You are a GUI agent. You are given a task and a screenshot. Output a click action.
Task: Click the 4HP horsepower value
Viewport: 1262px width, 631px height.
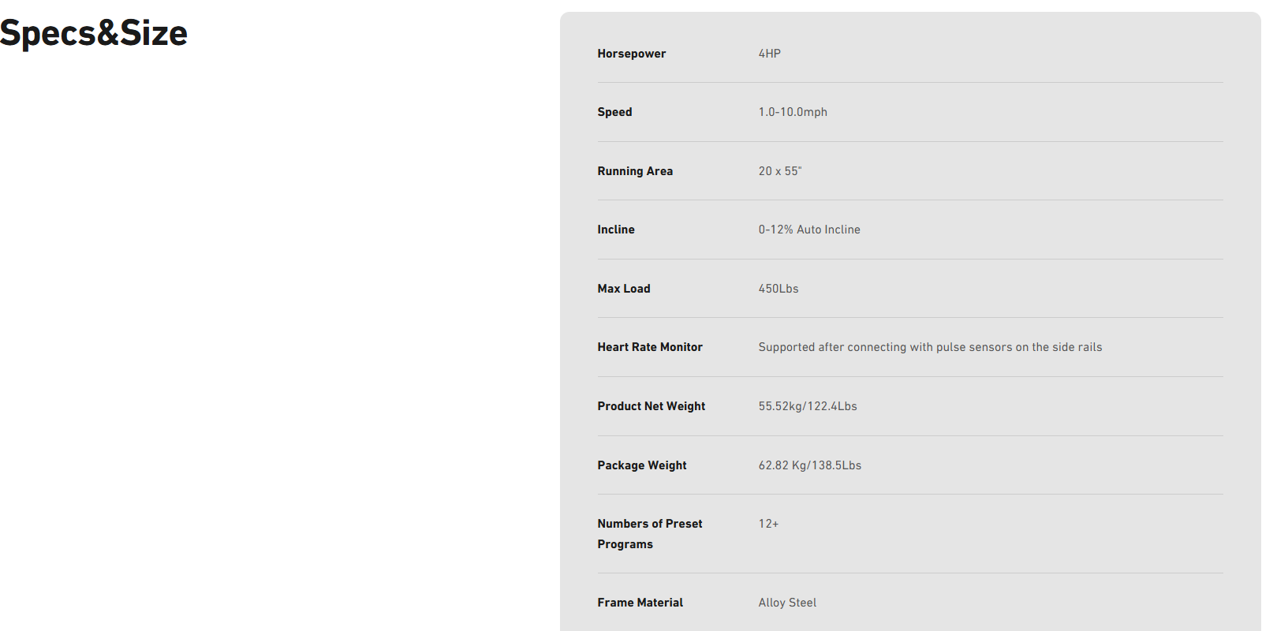[770, 54]
